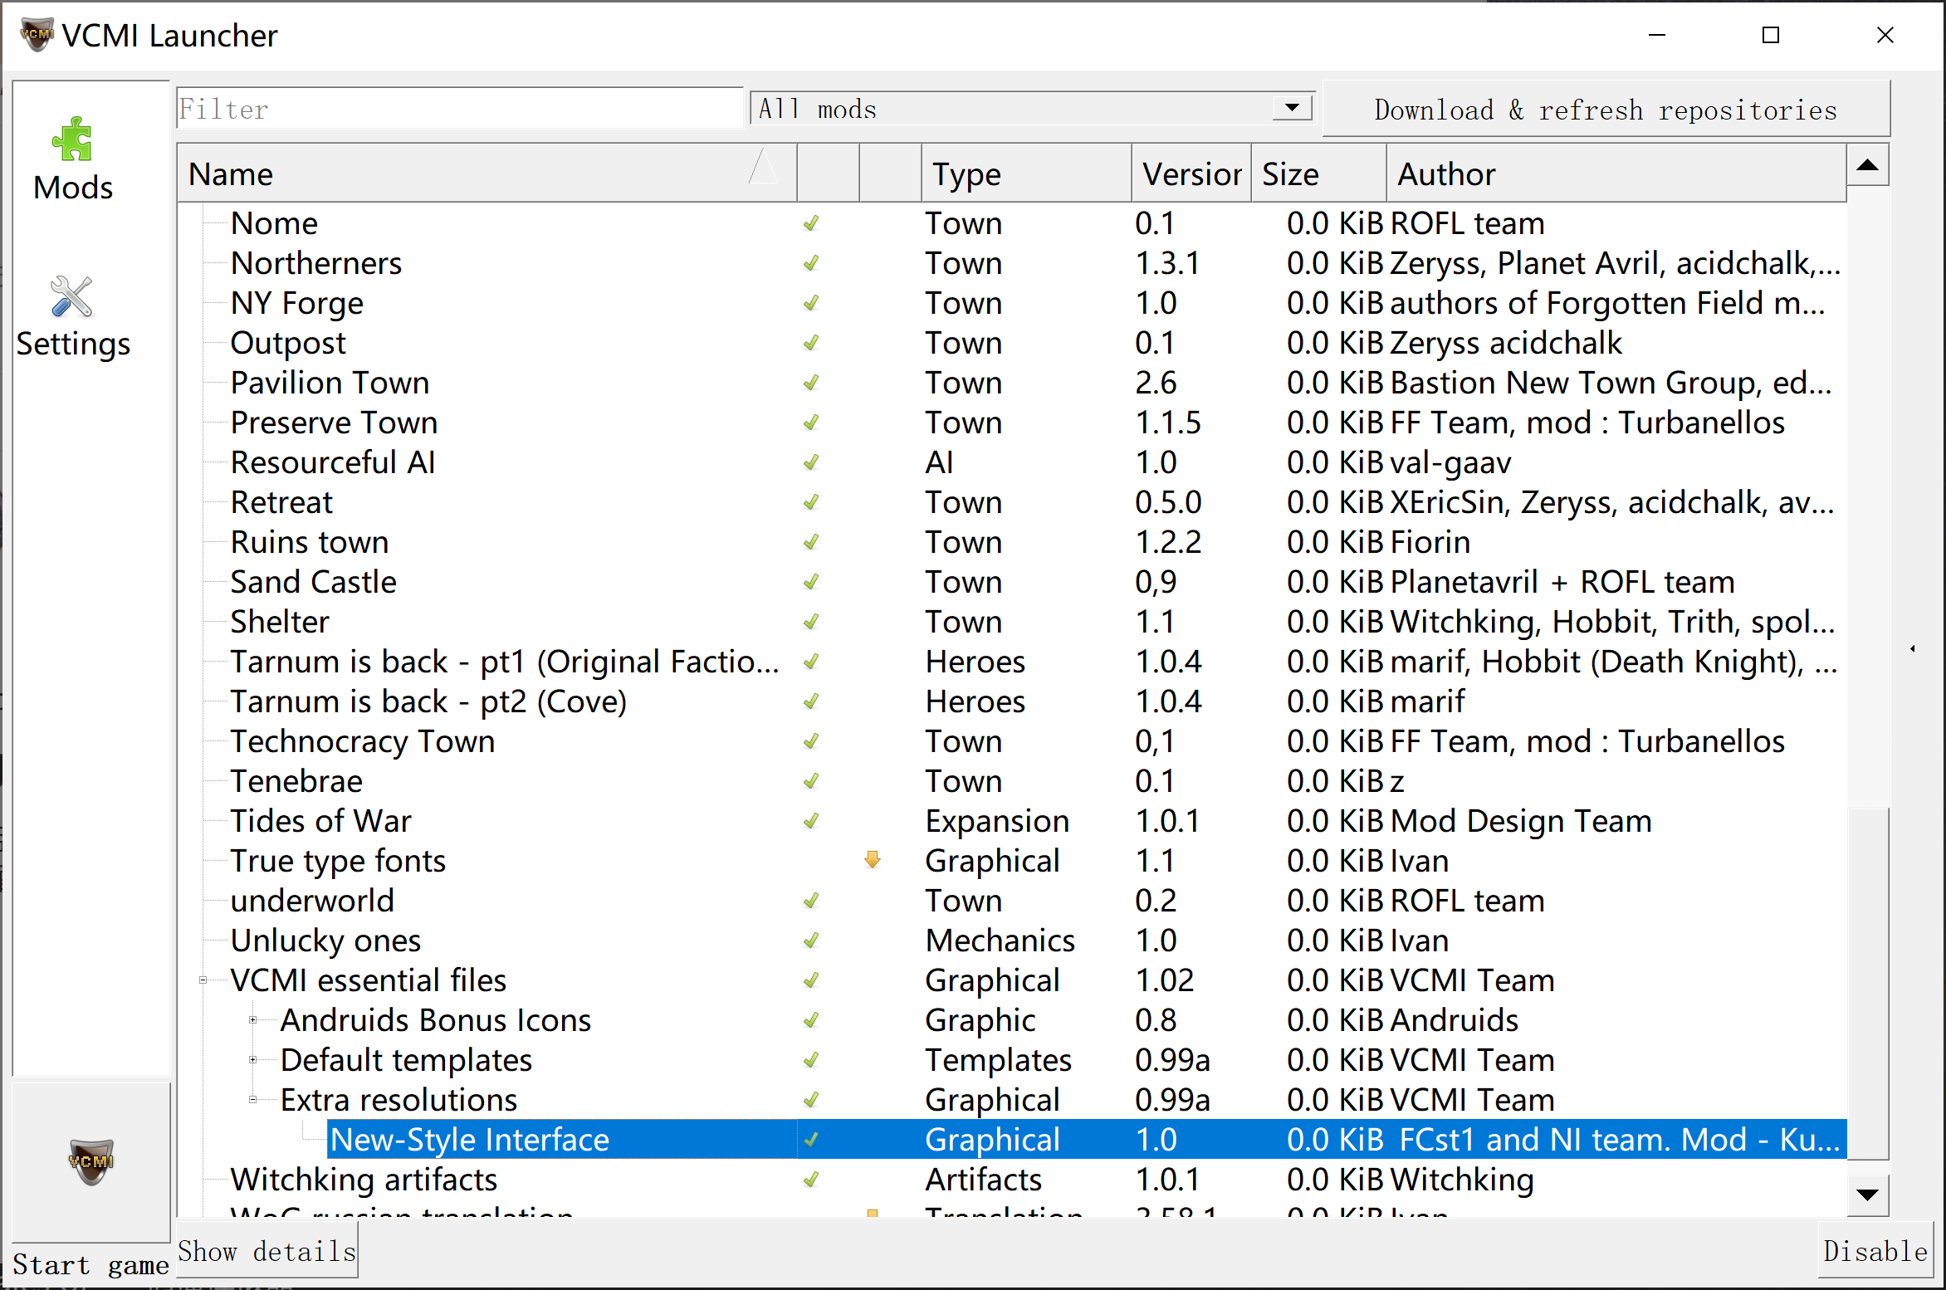The image size is (1946, 1290).
Task: Click the checkmark next to Unlucky ones
Action: (x=811, y=941)
